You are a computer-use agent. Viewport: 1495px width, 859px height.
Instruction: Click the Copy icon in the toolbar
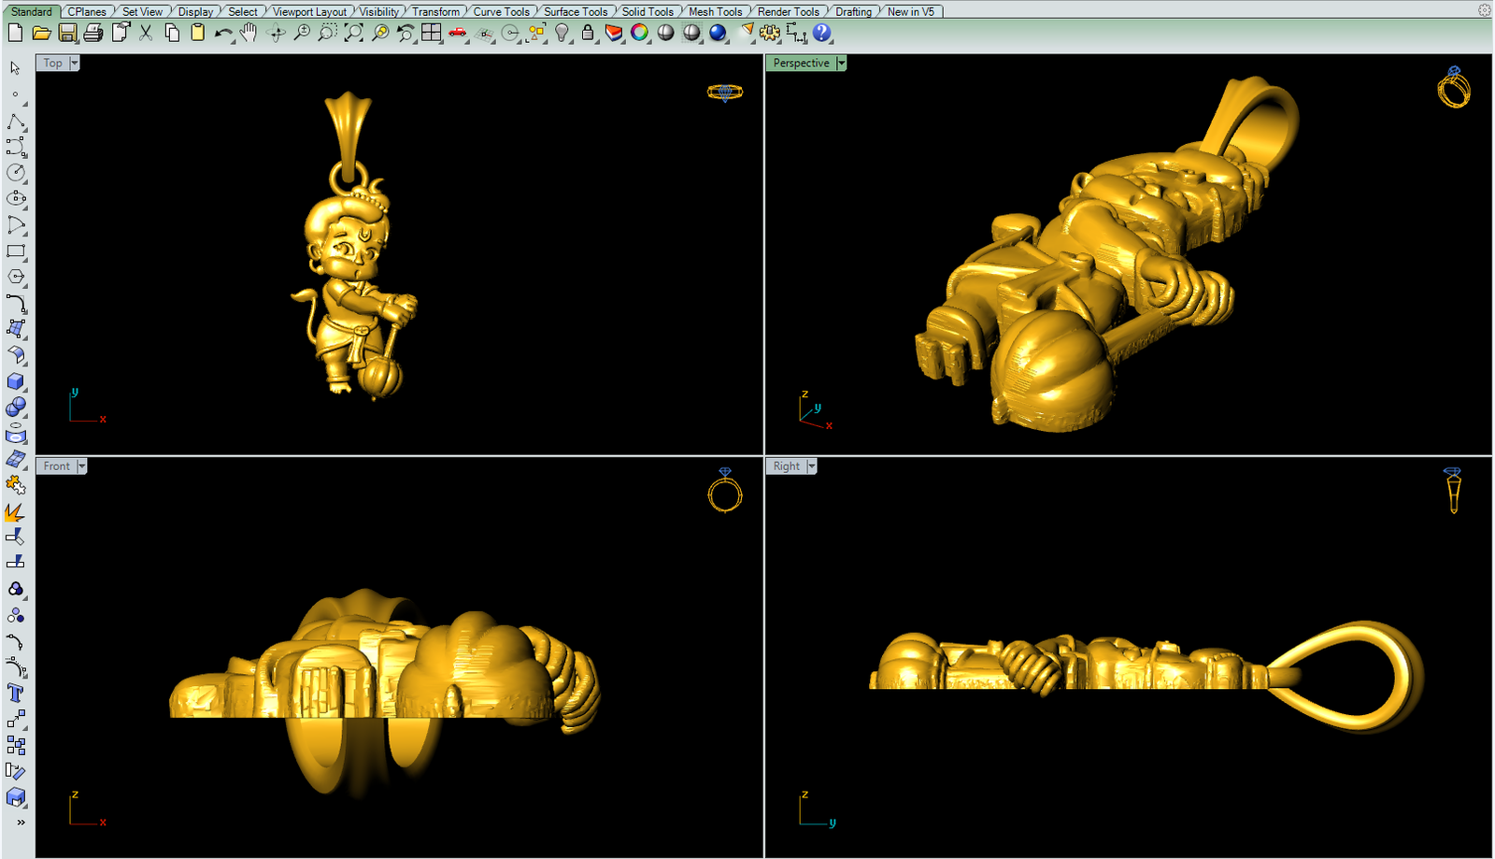[x=172, y=33]
